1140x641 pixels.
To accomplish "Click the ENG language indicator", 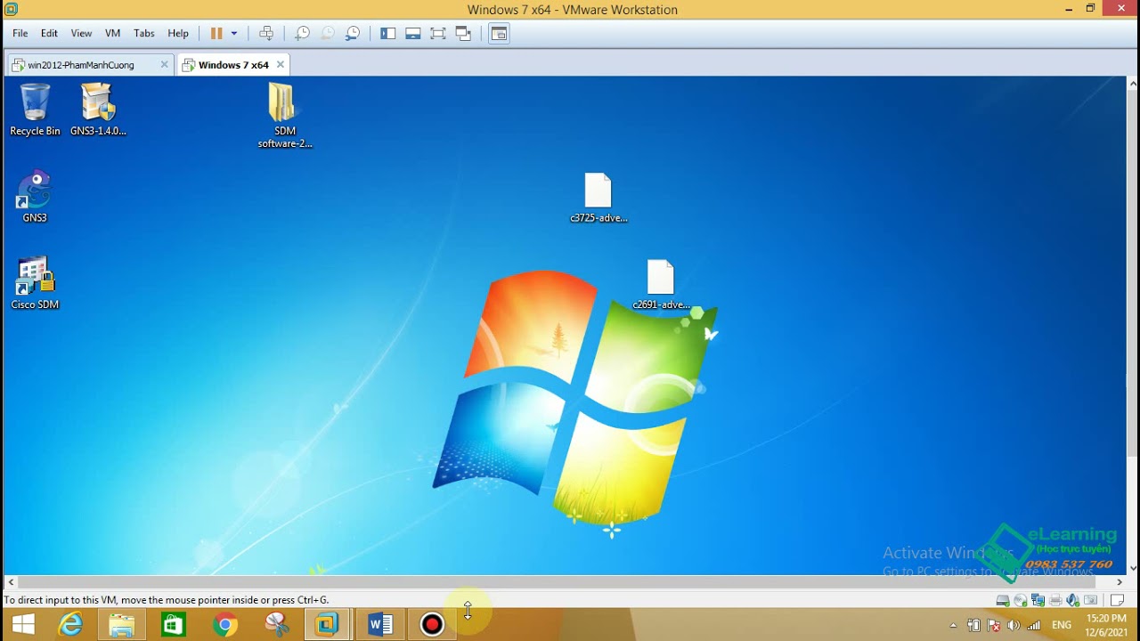I will [x=1062, y=625].
